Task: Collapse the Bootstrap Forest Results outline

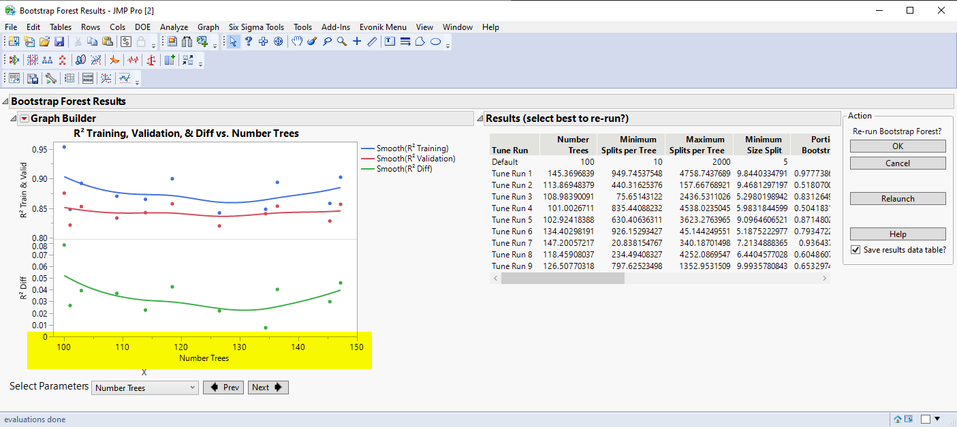Action: click(5, 101)
